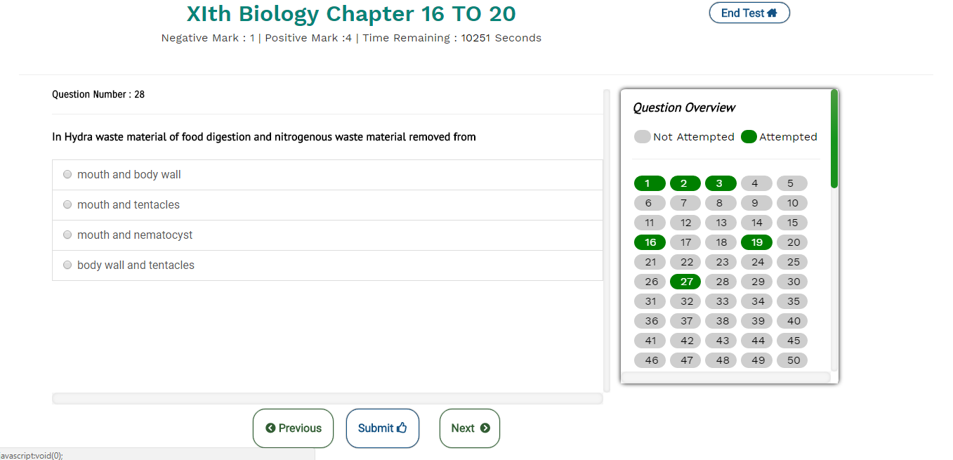Image resolution: width=953 pixels, height=460 pixels.
Task: Return to attempted question 27
Action: 685,282
